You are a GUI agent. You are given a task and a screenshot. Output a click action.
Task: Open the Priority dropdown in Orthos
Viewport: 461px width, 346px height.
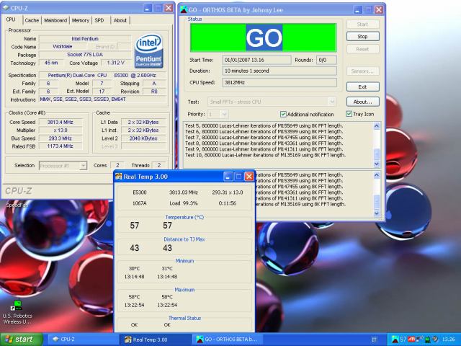pos(224,114)
